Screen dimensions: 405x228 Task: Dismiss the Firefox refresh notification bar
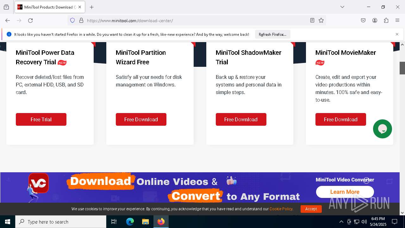[x=397, y=34]
